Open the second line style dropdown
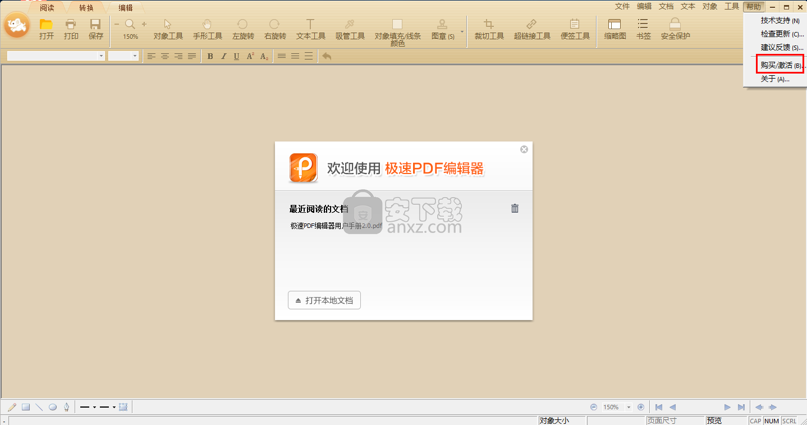The image size is (807, 425). tap(114, 407)
